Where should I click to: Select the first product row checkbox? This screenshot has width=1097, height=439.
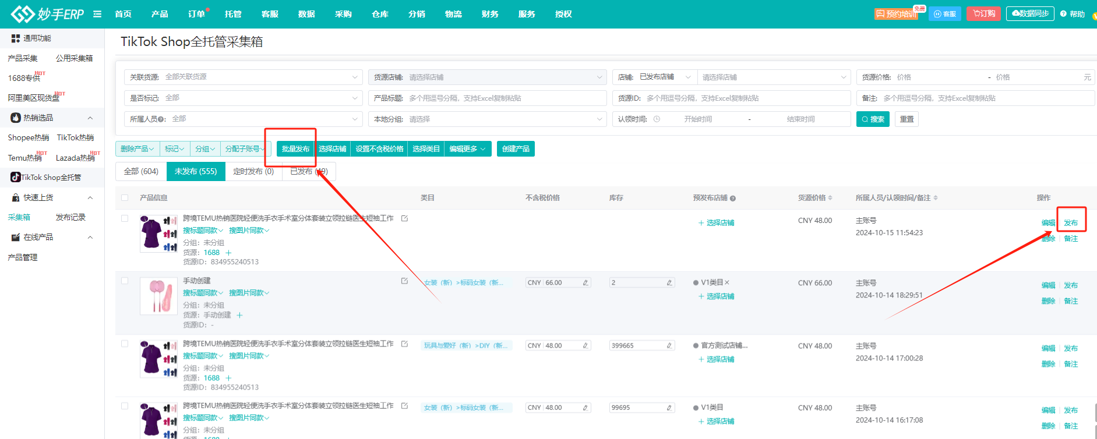tap(125, 218)
